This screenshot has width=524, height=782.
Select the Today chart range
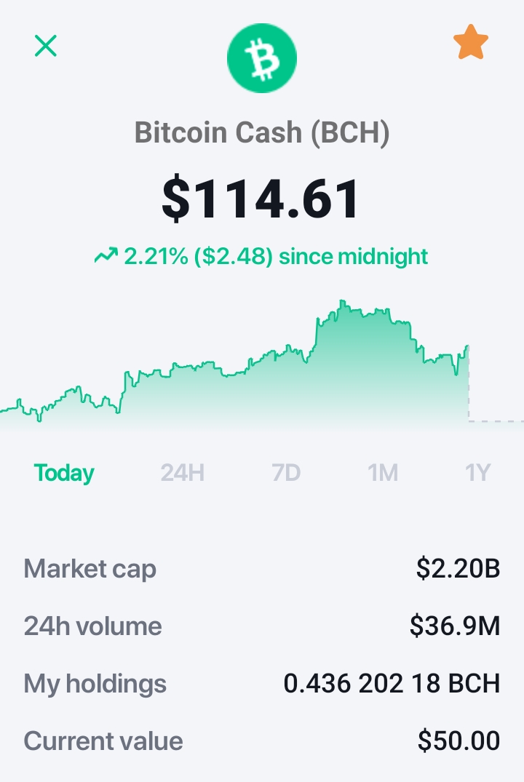[64, 472]
